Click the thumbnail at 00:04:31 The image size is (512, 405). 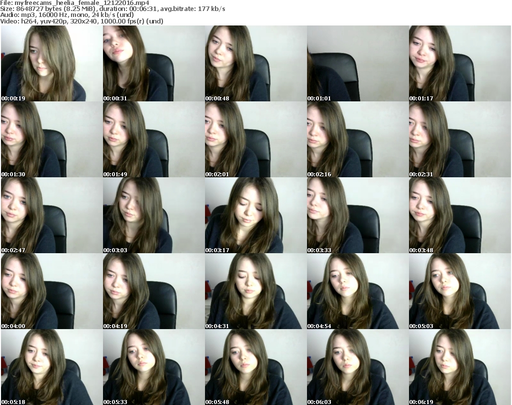255,291
